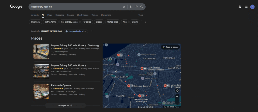
Task: Zoom in on the map
Action: [177, 97]
